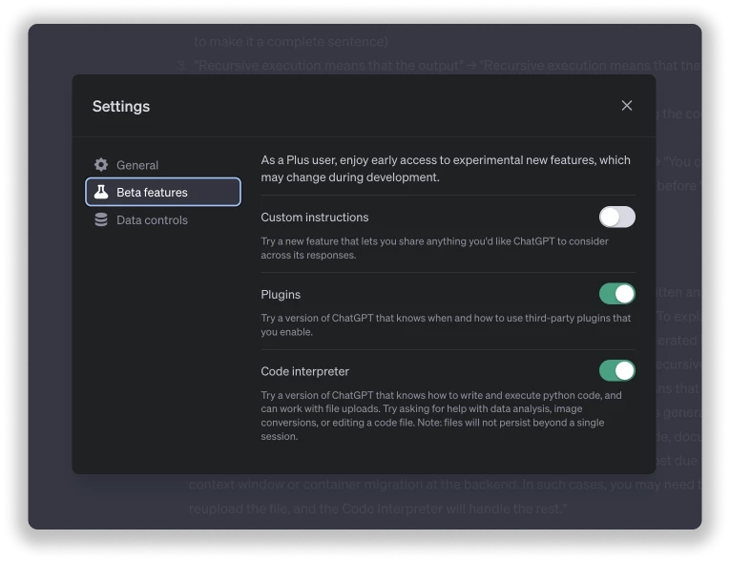
Task: Disable the Plugins toggle
Action: 616,294
